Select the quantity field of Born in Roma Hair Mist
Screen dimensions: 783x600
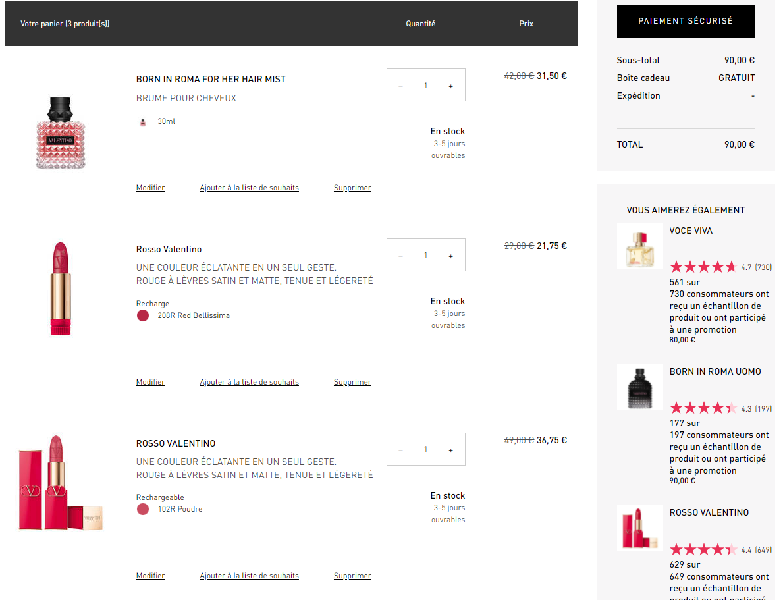coord(425,86)
